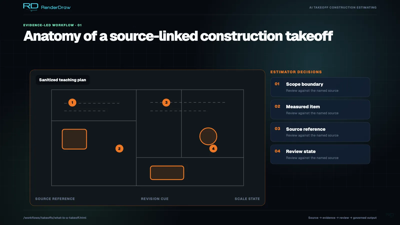Click the slide title about construction takeoff
The image size is (400, 225).
click(x=178, y=36)
